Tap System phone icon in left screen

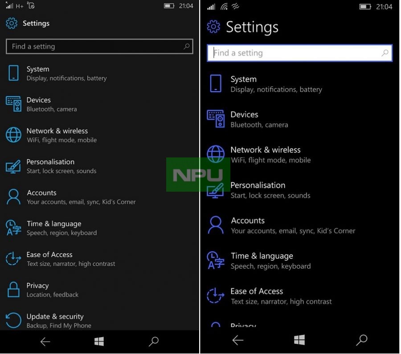tap(13, 73)
